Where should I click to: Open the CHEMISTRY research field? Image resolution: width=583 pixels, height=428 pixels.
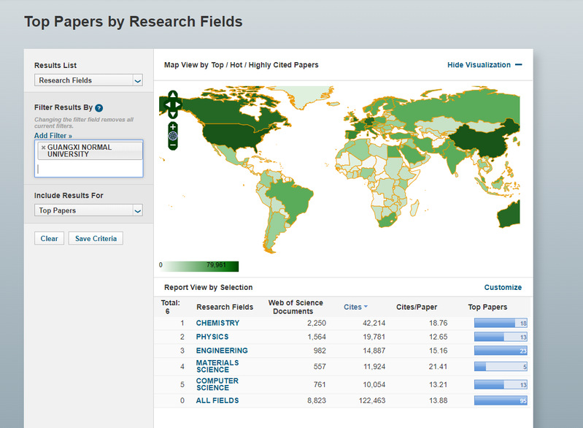coord(217,323)
